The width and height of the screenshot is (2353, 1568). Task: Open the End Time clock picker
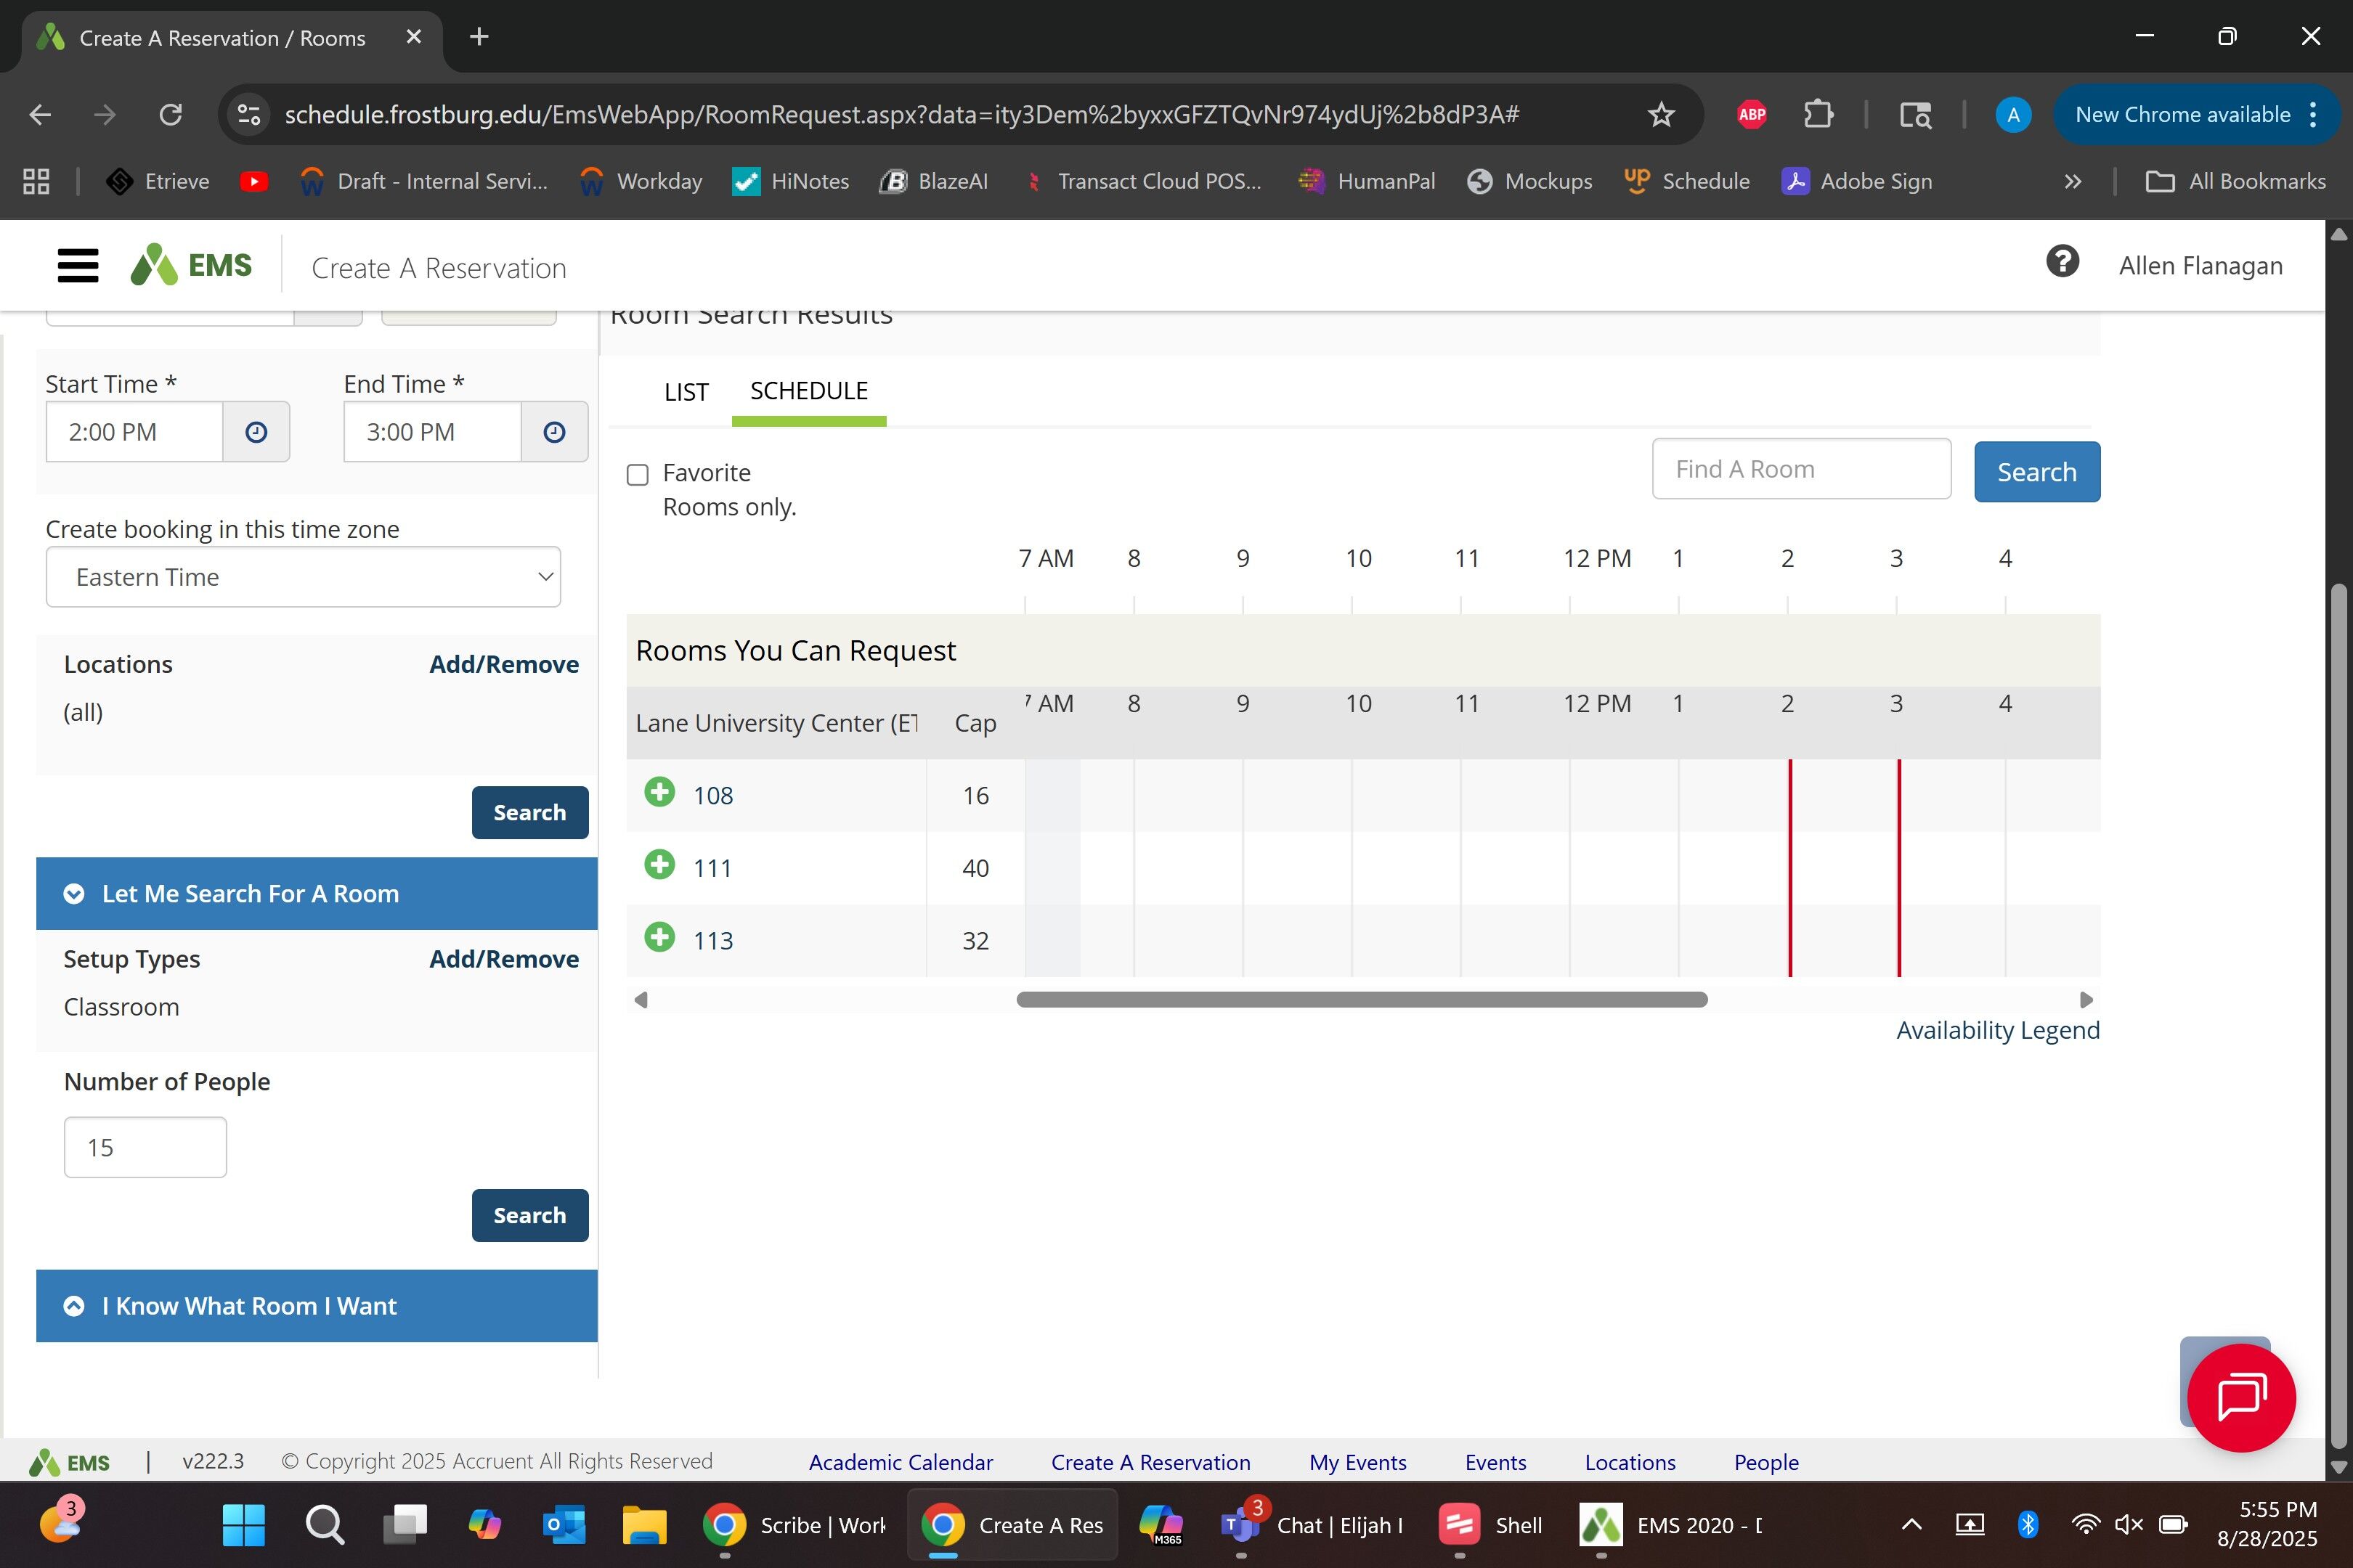554,432
